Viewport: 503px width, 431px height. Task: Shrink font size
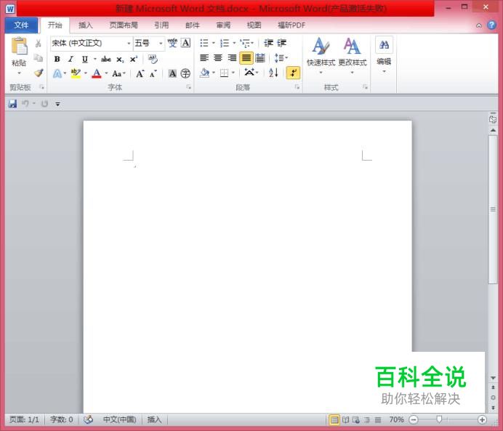pos(153,73)
